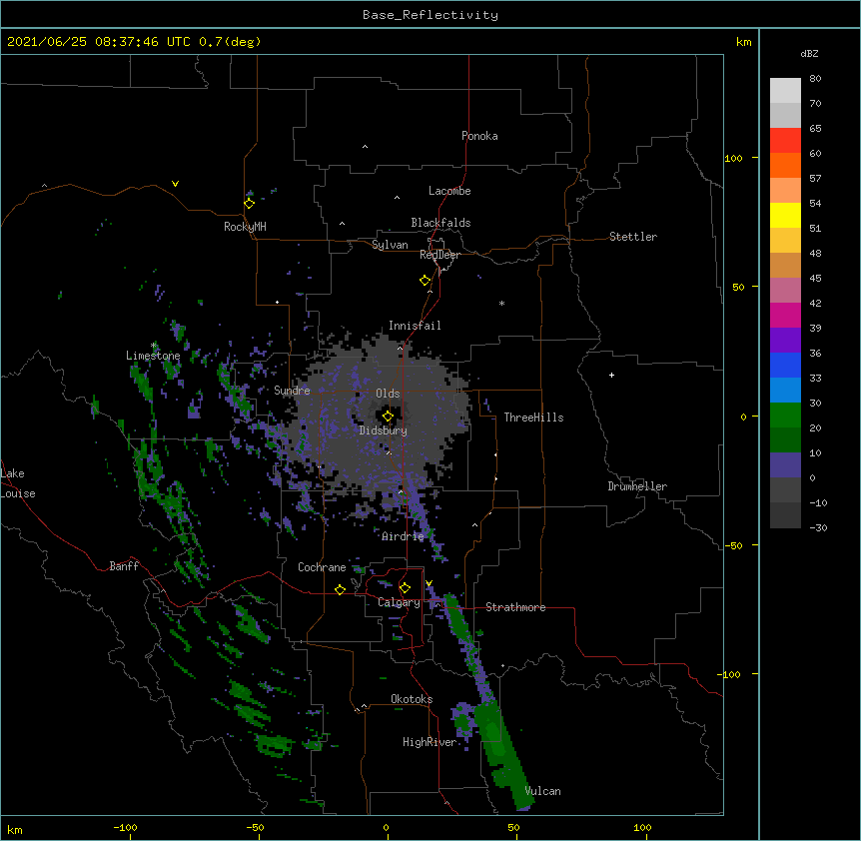
Task: Click the Calgary city label
Action: [399, 602]
